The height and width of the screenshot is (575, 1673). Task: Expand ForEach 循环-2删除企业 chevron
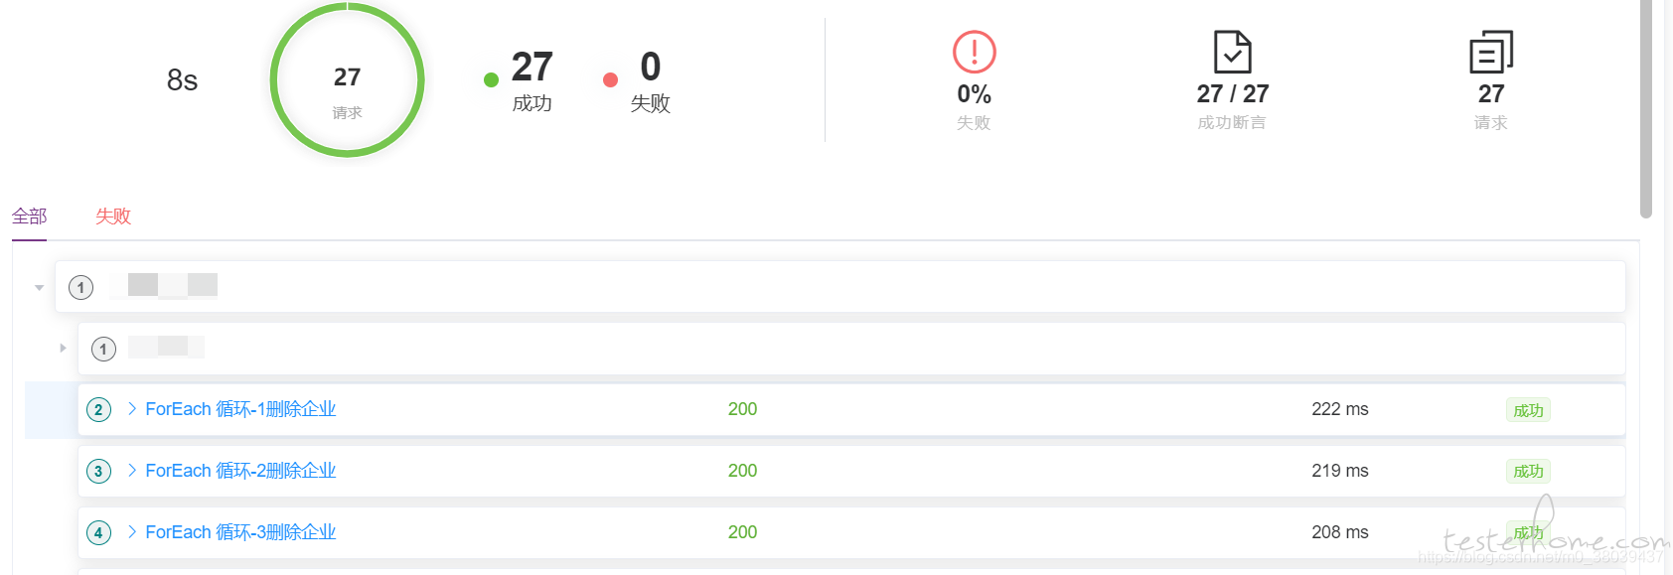point(131,470)
